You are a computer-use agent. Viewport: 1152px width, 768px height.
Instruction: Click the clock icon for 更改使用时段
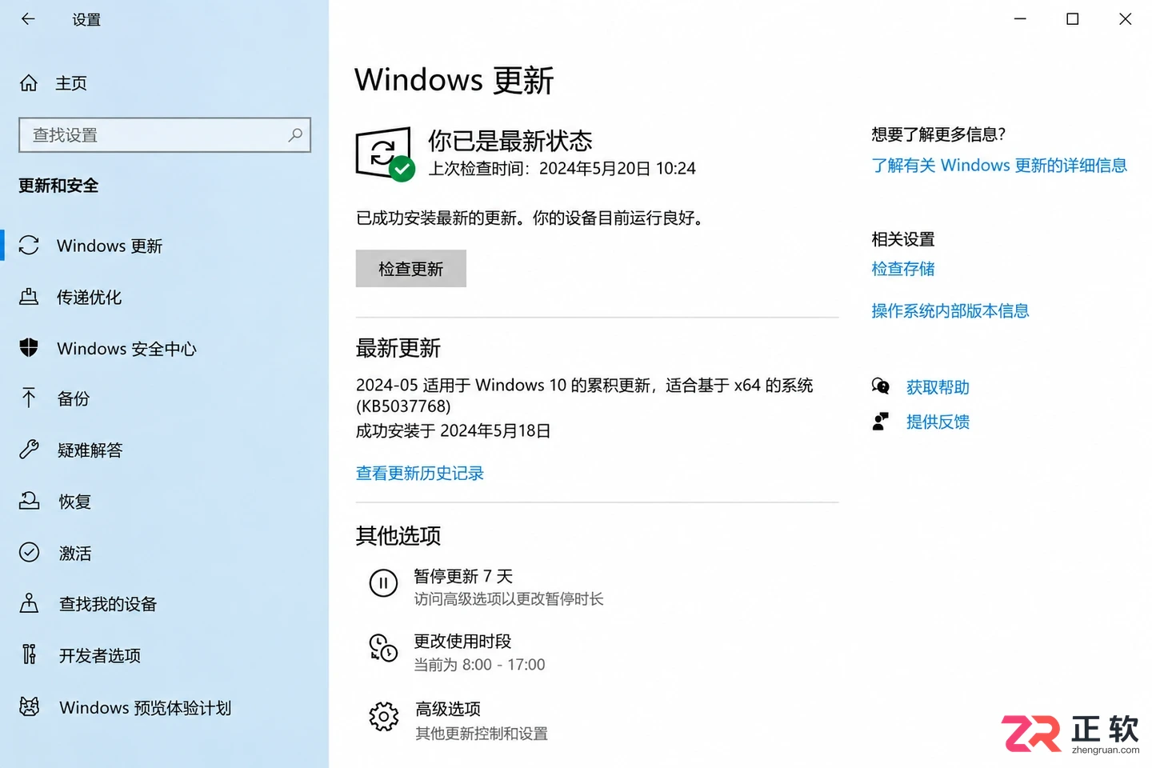pos(383,648)
